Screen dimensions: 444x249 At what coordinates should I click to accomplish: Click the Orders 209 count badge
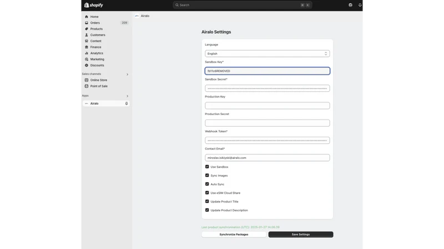tap(124, 23)
